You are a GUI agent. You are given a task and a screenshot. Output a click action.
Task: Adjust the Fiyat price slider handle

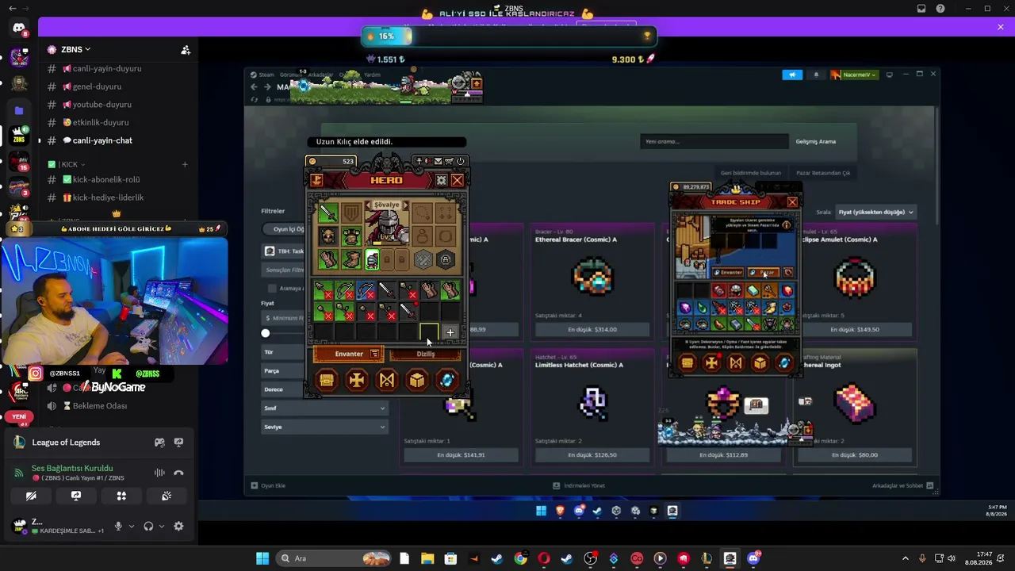tap(266, 333)
